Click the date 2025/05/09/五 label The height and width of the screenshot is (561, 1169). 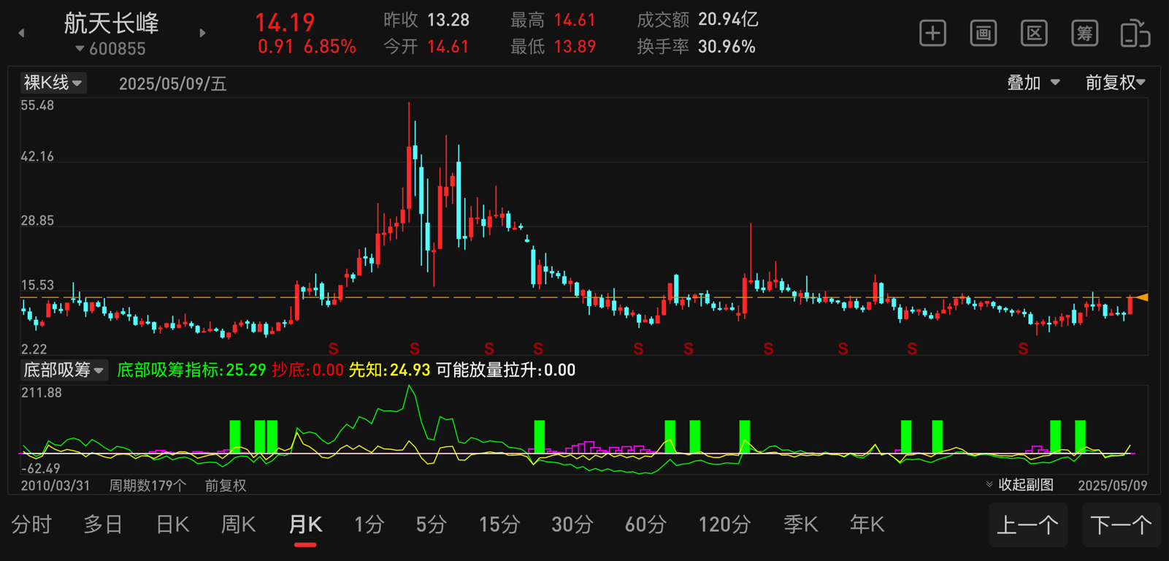(173, 83)
